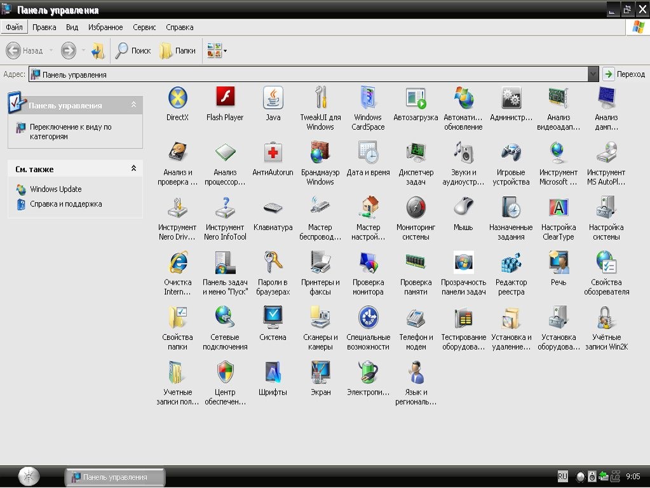Image resolution: width=650 pixels, height=488 pixels.
Task: Click the Поиск search button
Action: (x=133, y=51)
